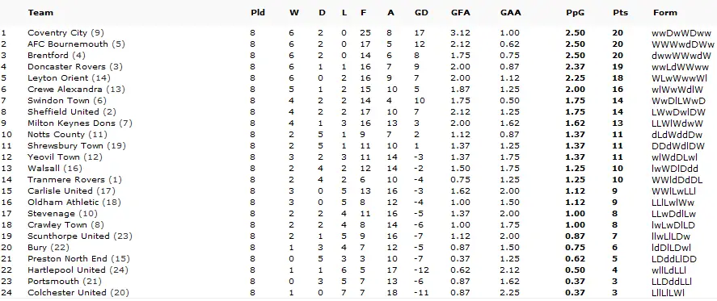
Task: Click the GD column header
Action: 421,13
